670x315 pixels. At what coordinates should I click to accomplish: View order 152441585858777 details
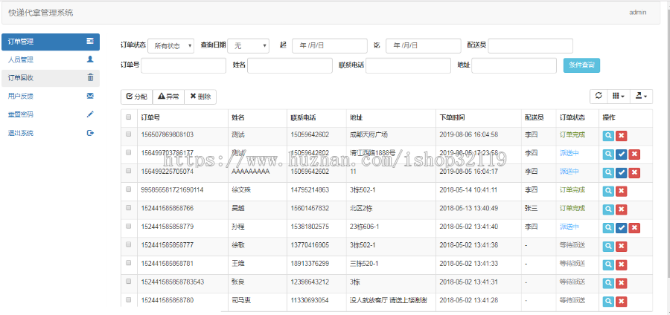coord(608,247)
